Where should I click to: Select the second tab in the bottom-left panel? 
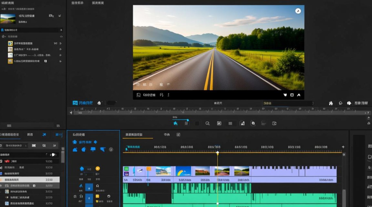coord(30,135)
